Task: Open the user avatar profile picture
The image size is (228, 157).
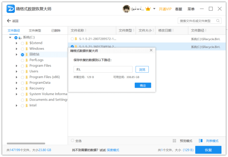Action: [x=126, y=9]
